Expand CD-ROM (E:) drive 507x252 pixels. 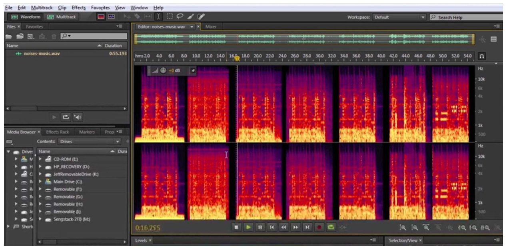pyautogui.click(x=40, y=159)
